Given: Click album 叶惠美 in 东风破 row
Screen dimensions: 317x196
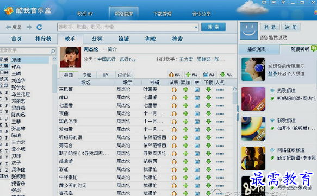Looking at the screenshot, I should pyautogui.click(x=150, y=90).
